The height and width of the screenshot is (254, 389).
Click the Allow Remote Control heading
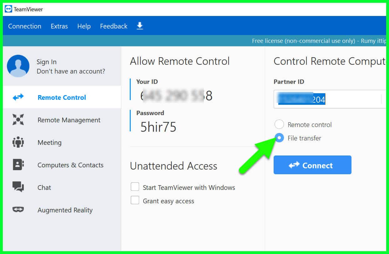click(180, 61)
